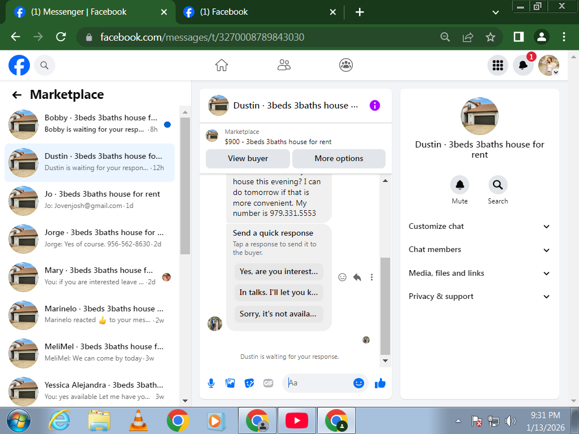
Task: Click the Facebook logo icon
Action: click(19, 66)
